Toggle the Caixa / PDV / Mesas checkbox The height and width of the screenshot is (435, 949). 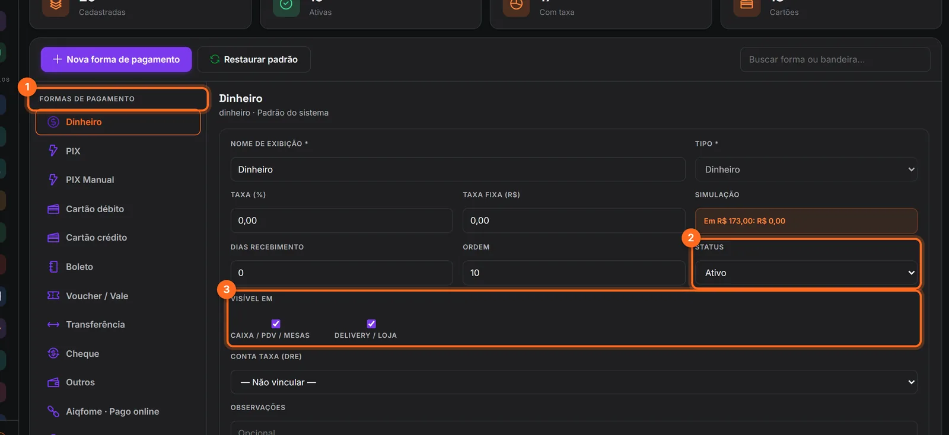pyautogui.click(x=276, y=324)
